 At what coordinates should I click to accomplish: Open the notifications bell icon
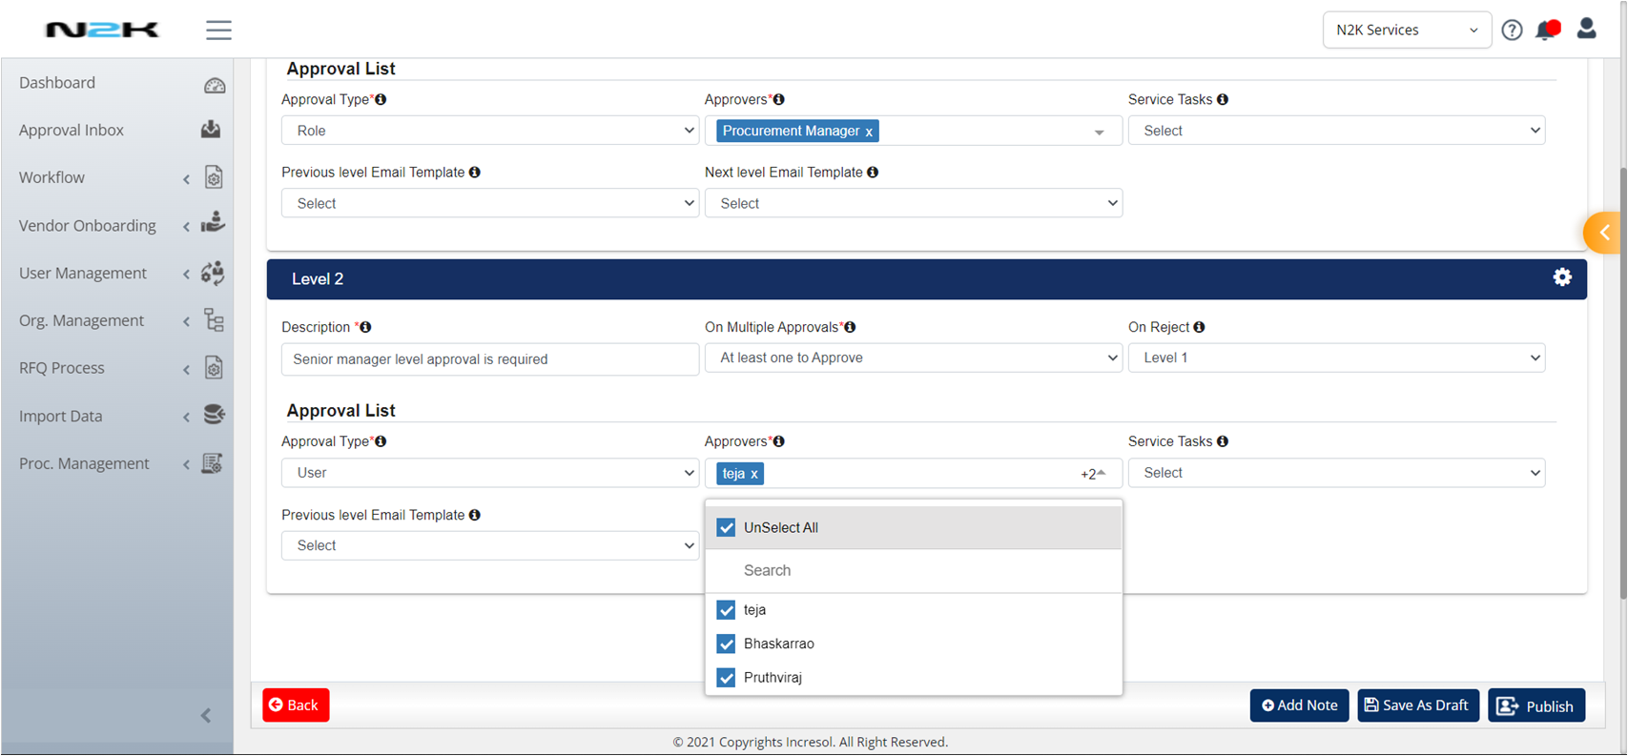pos(1547,30)
